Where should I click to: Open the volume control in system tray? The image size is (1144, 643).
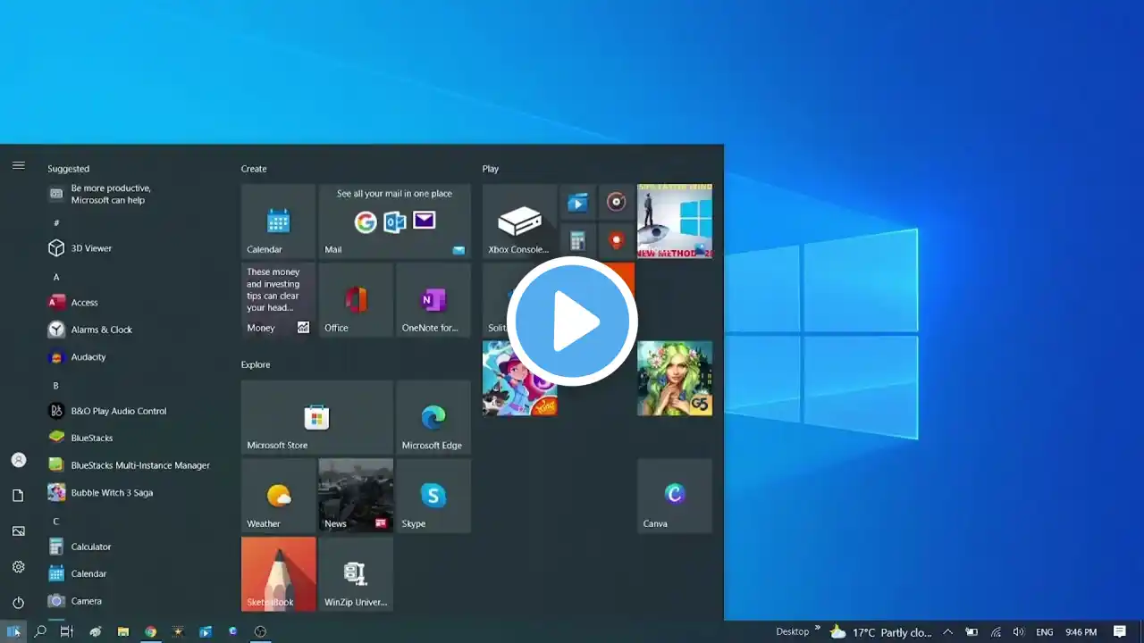pos(1019,632)
